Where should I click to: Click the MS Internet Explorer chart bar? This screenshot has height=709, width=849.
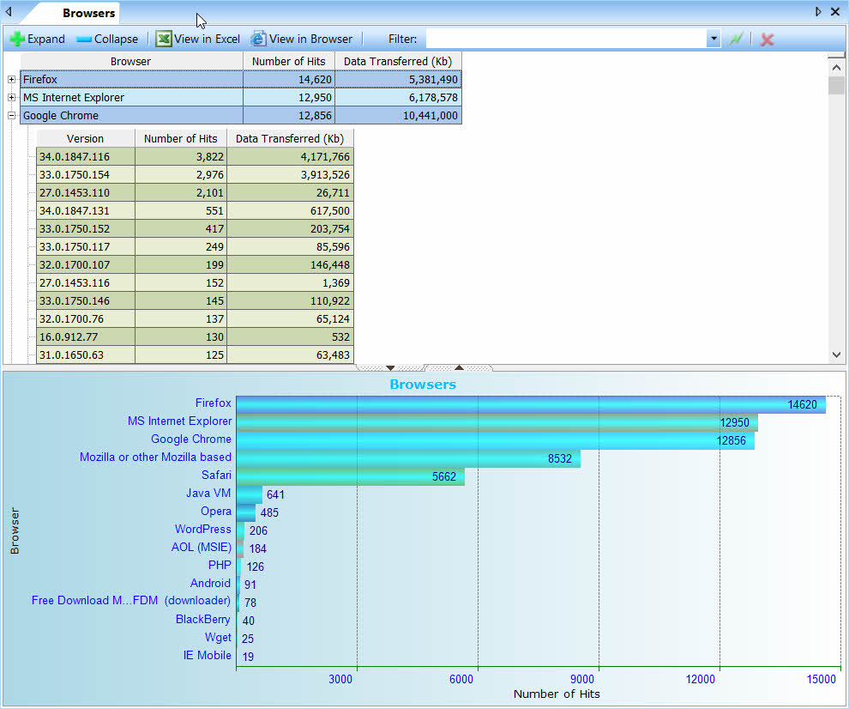[x=497, y=423]
